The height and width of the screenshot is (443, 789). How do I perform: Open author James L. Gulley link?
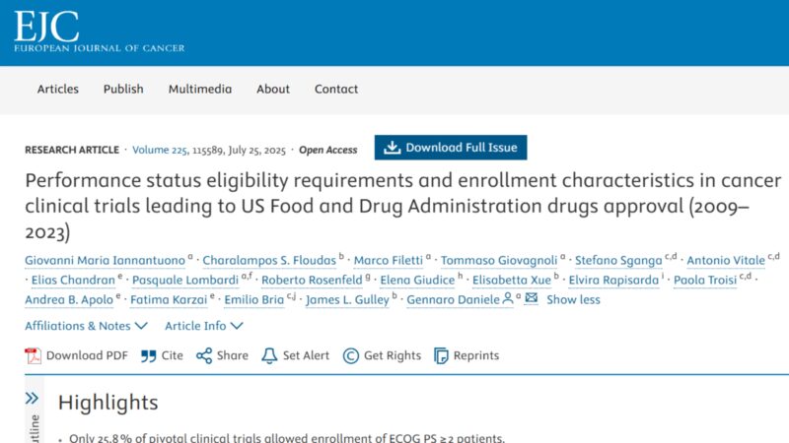(347, 300)
